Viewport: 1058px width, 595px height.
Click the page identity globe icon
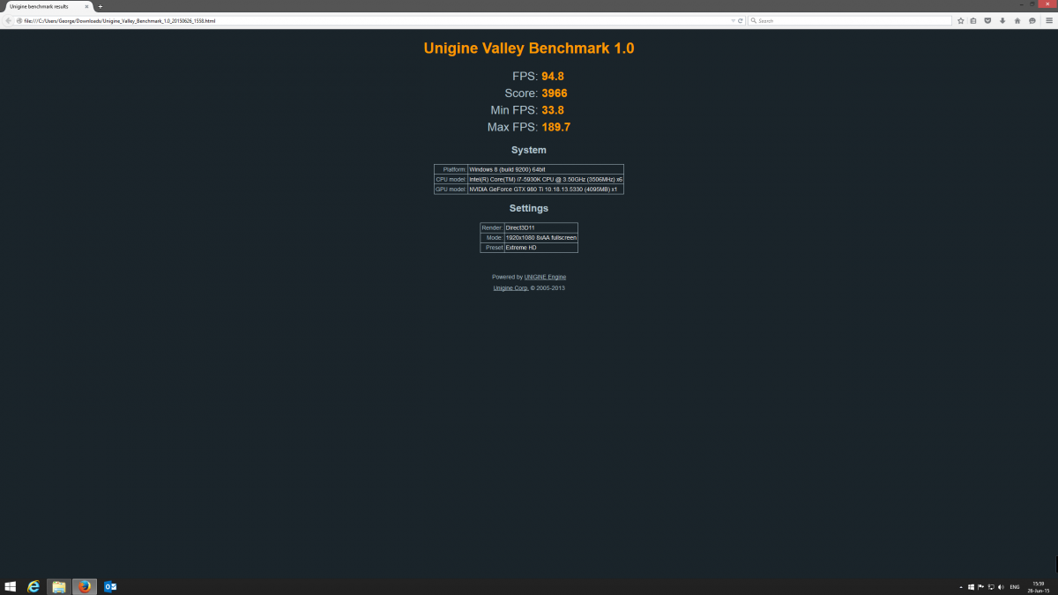point(20,20)
